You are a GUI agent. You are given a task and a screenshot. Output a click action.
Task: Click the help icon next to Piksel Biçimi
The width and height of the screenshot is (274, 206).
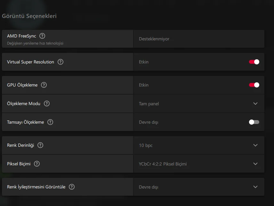click(37, 164)
